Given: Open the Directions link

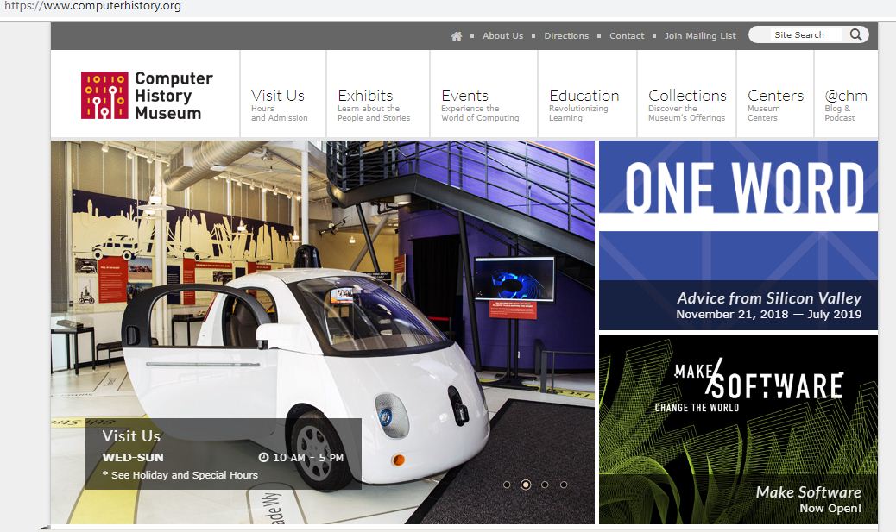Looking at the screenshot, I should point(566,36).
